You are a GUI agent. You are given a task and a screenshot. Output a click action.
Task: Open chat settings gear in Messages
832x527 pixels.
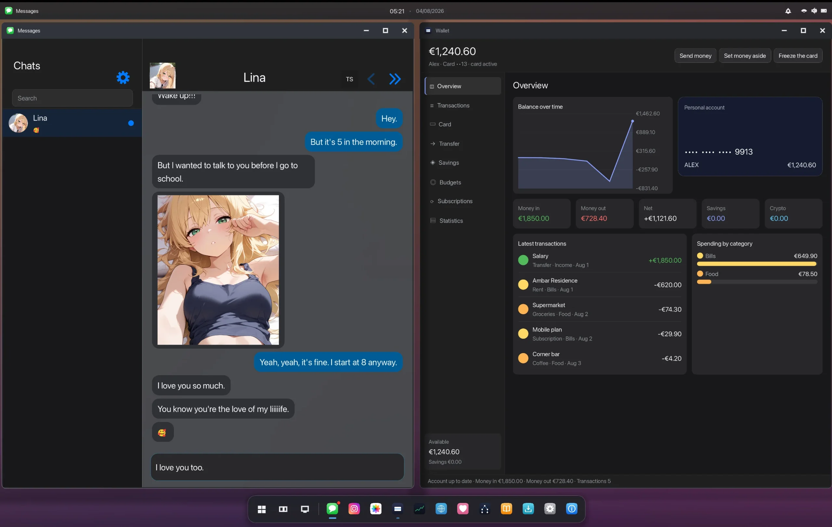(123, 77)
